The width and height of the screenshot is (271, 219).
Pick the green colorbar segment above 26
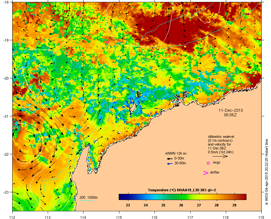[181, 197]
